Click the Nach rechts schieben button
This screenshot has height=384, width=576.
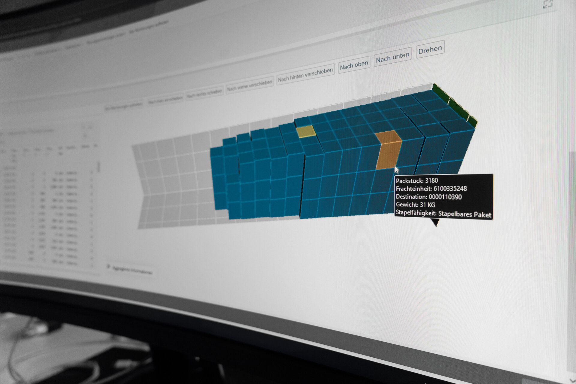tap(205, 94)
